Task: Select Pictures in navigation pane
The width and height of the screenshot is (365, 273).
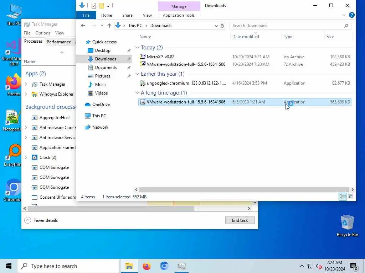Action: (102, 76)
